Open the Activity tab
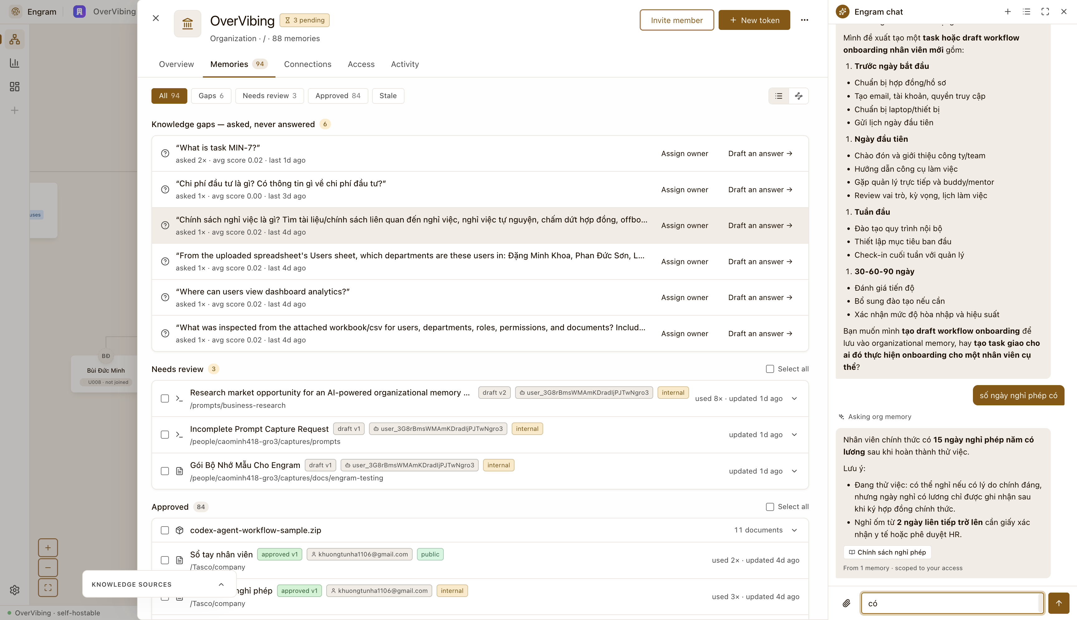The width and height of the screenshot is (1077, 620). coord(405,64)
